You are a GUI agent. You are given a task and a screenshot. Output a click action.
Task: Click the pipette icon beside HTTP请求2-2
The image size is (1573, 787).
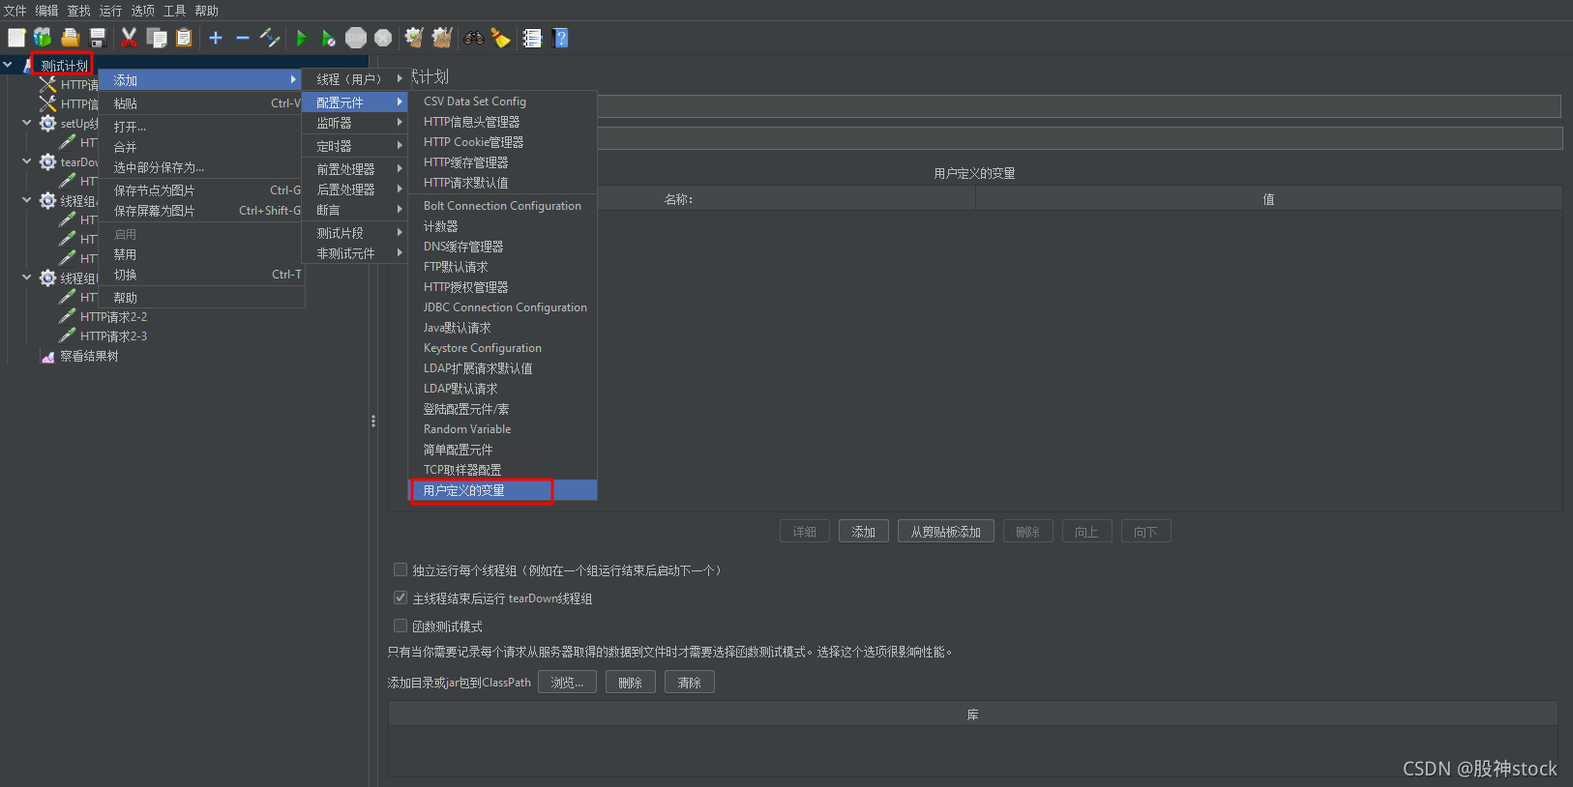coord(67,316)
